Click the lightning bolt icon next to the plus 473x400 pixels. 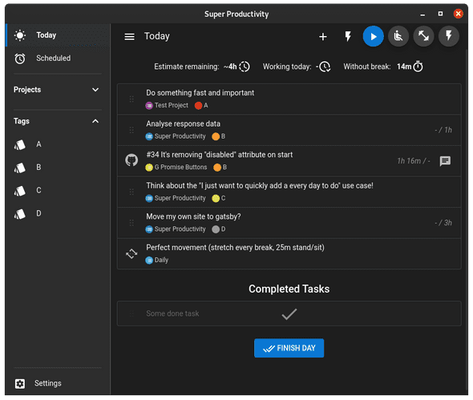coord(348,37)
